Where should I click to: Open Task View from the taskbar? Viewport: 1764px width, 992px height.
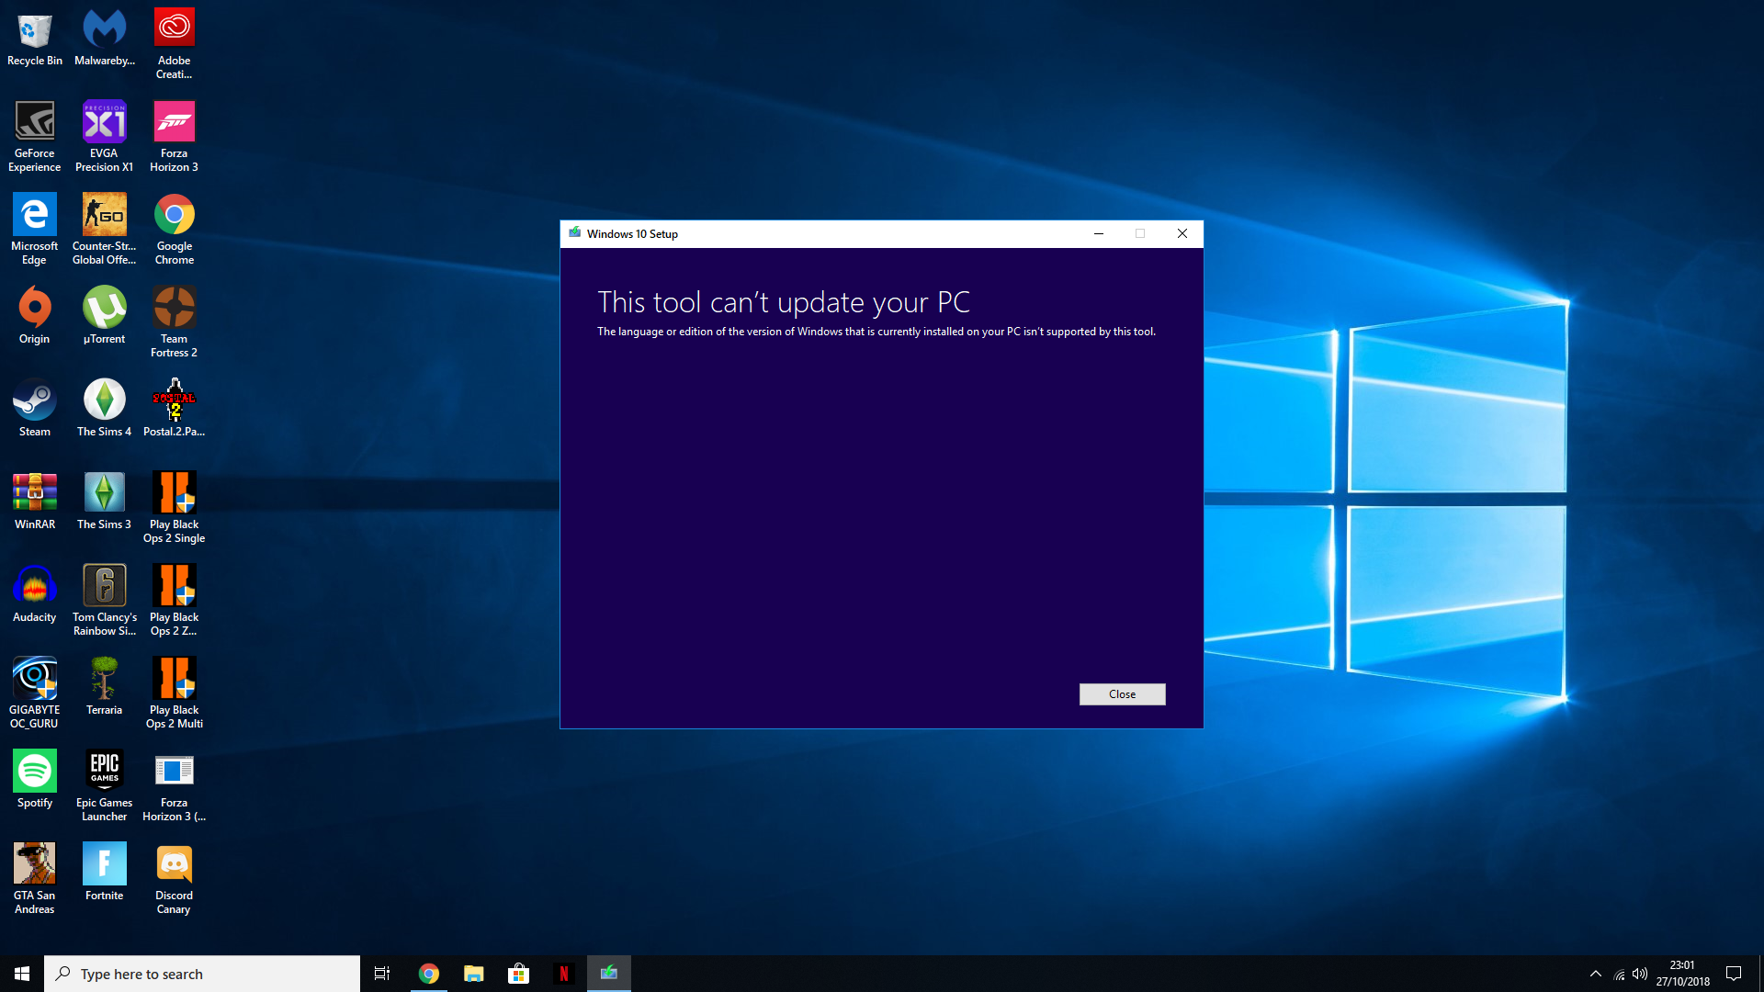click(x=382, y=974)
